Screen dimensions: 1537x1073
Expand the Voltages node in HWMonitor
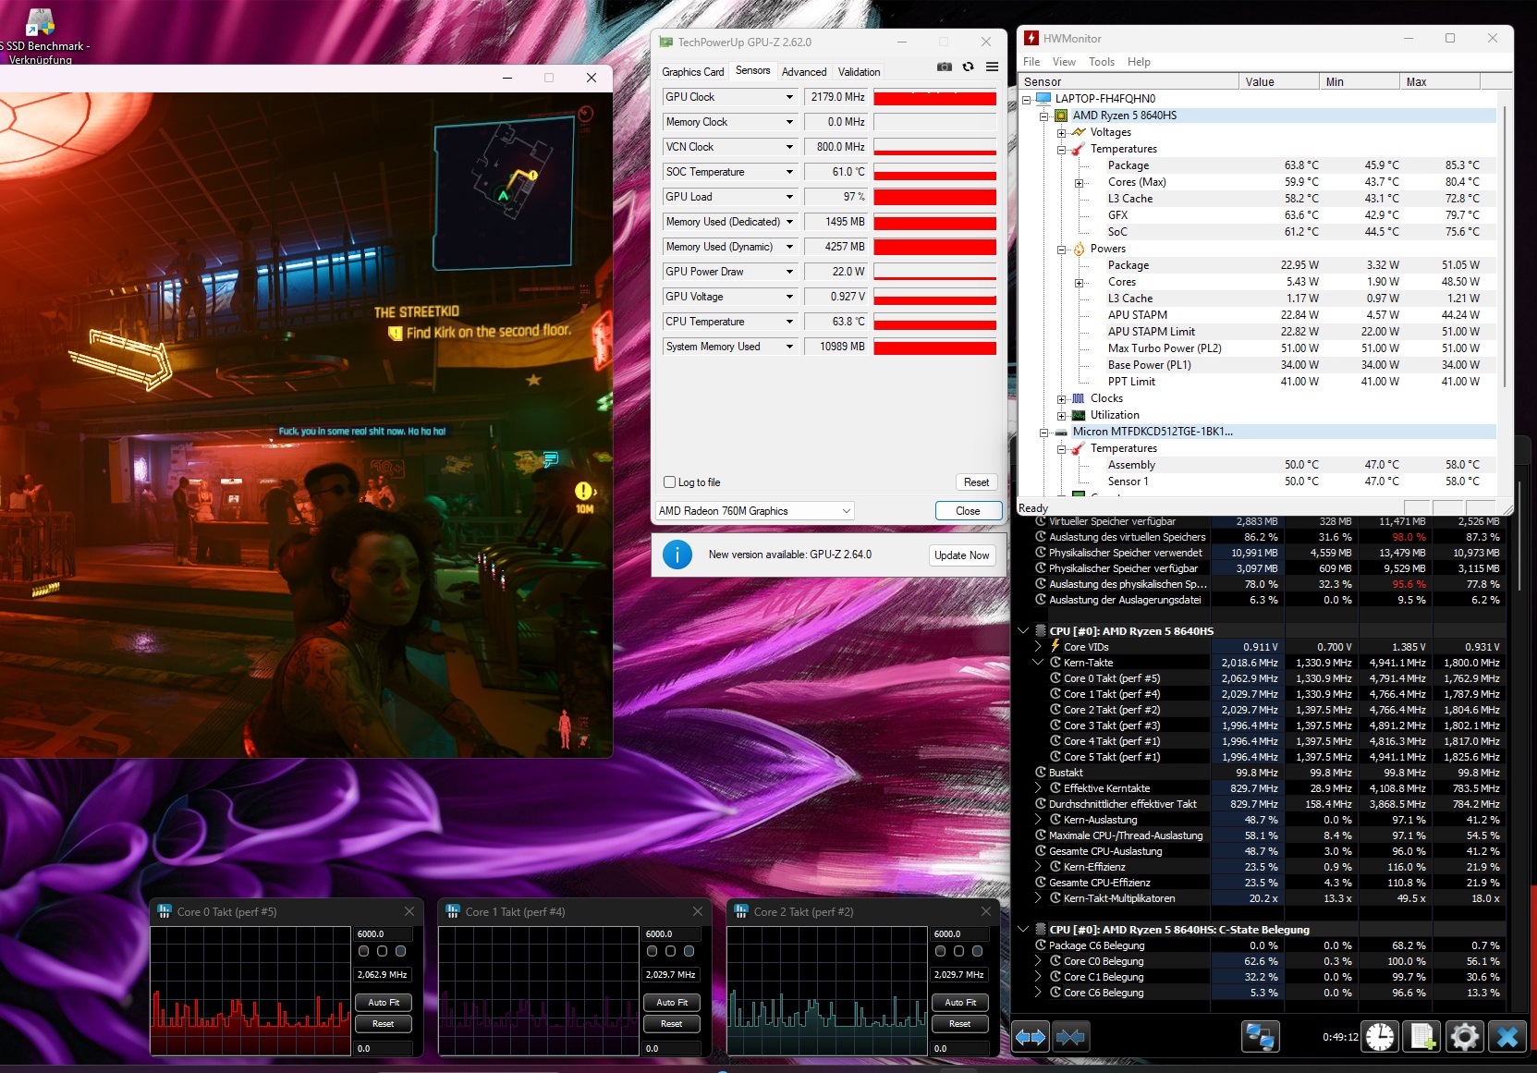coord(1062,132)
